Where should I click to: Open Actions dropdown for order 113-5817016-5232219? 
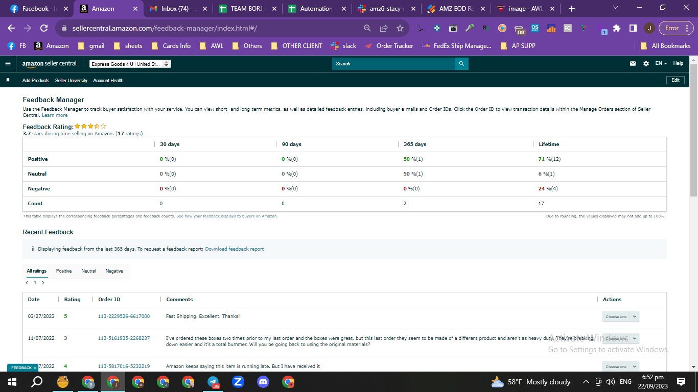[620, 366]
